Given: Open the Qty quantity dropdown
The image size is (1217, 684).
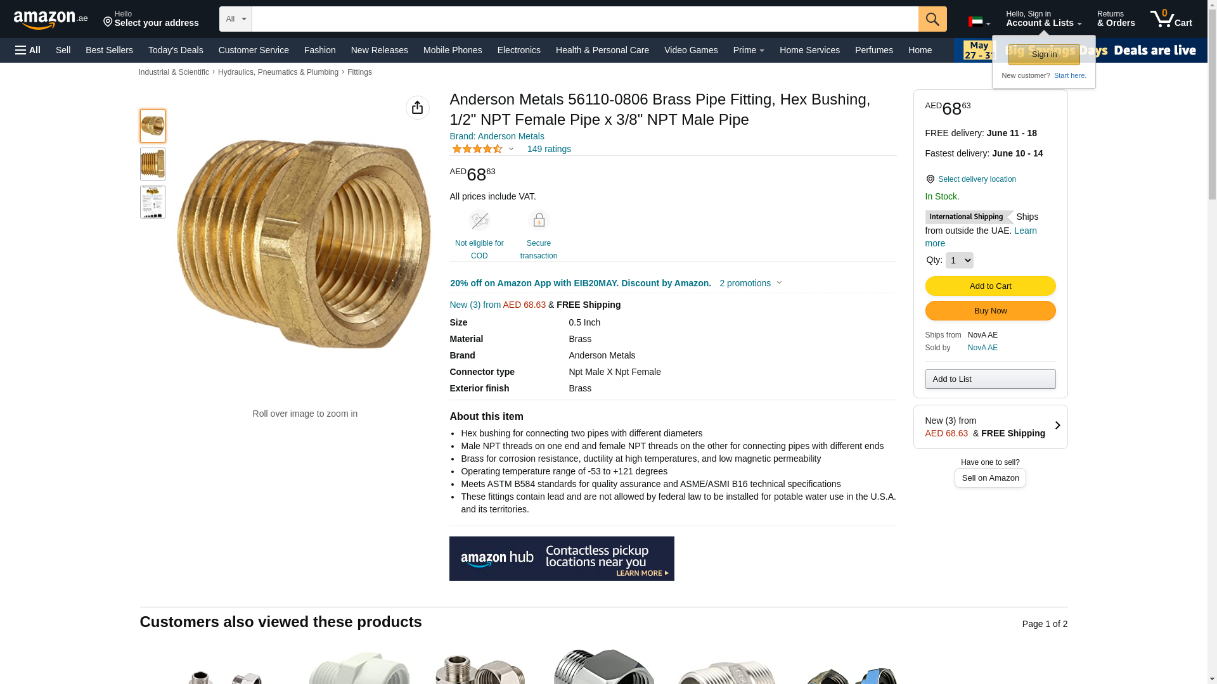Looking at the screenshot, I should tap(959, 260).
